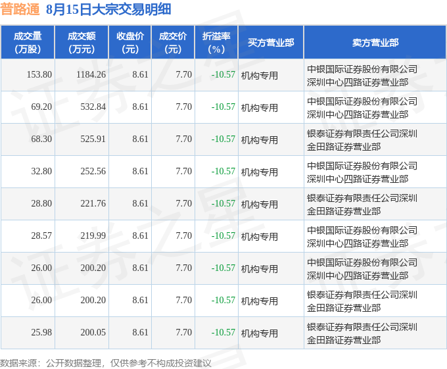447x369 pixels.
Task: Select the 买方营业部 column header
Action: pyautogui.click(x=271, y=43)
